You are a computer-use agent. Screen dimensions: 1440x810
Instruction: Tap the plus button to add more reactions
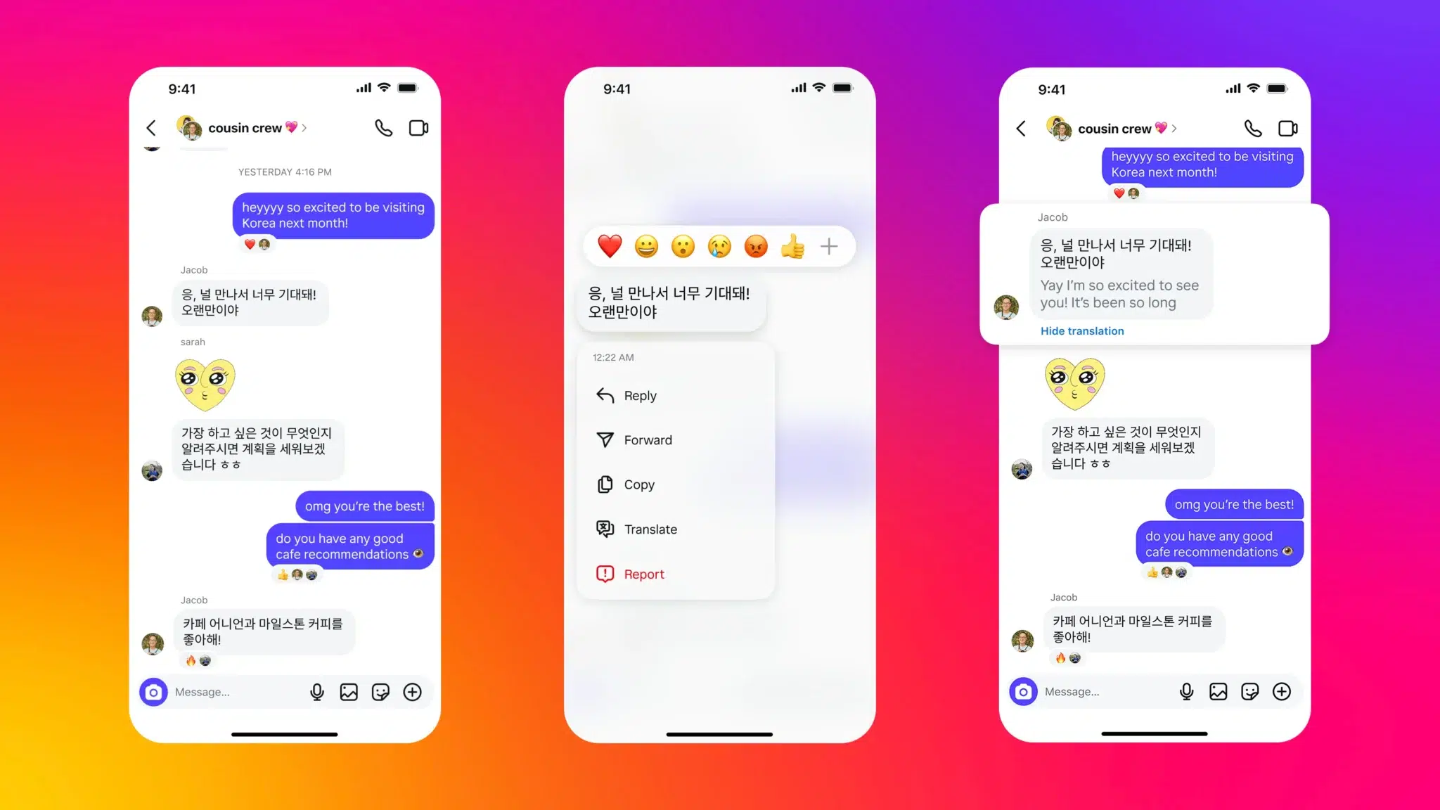tap(829, 246)
